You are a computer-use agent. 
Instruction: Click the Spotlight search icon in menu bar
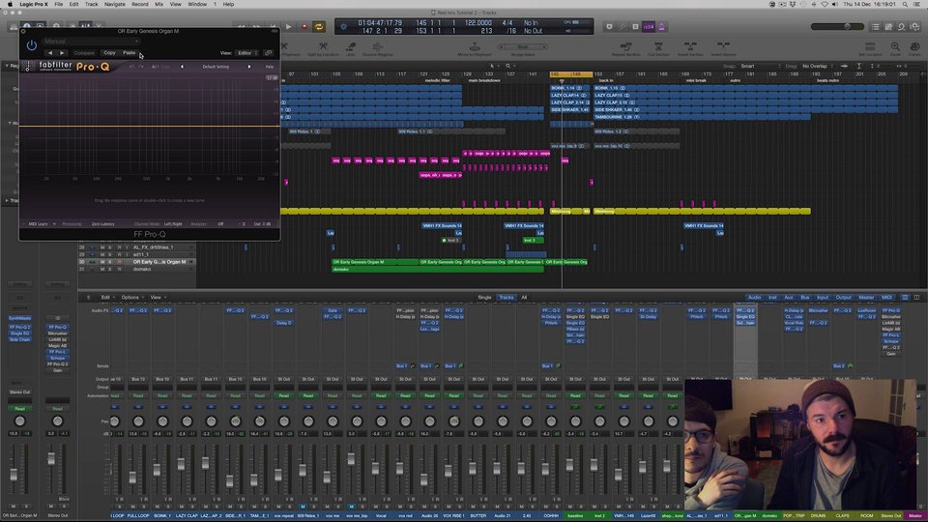coord(905,4)
